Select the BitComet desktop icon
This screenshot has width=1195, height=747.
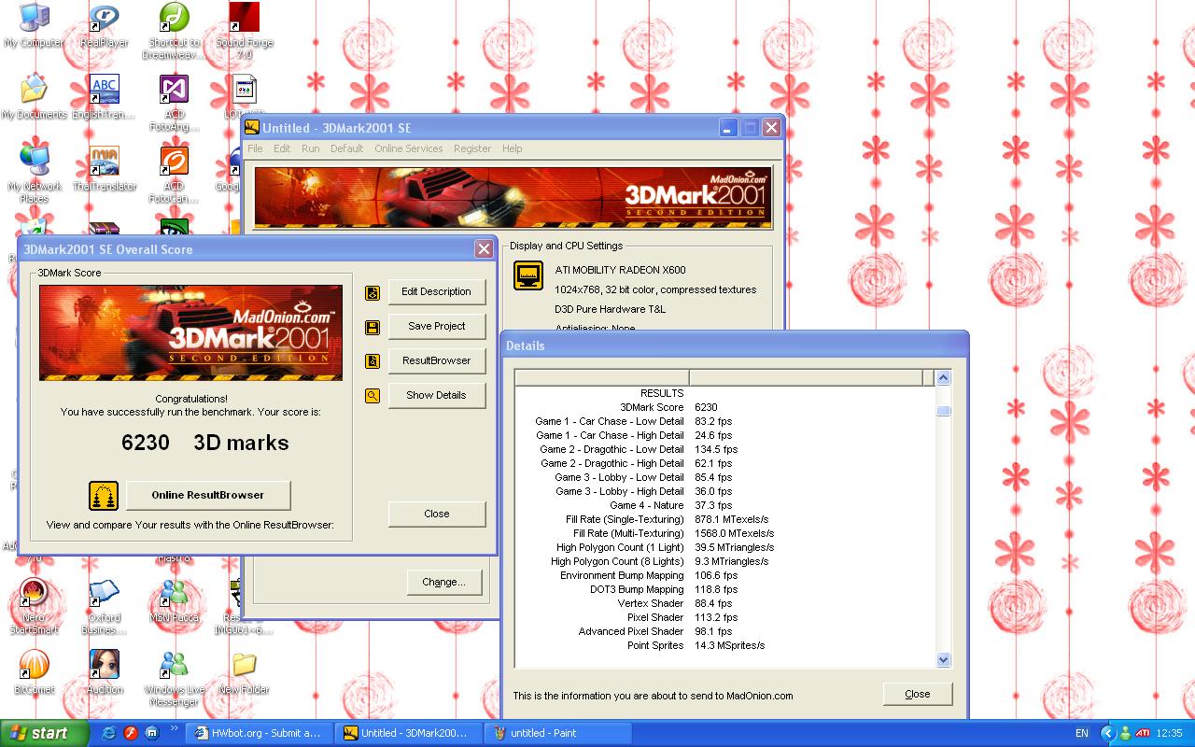pyautogui.click(x=34, y=672)
